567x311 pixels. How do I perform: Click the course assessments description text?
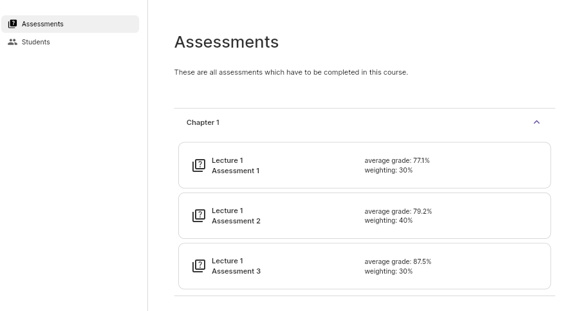pos(291,72)
